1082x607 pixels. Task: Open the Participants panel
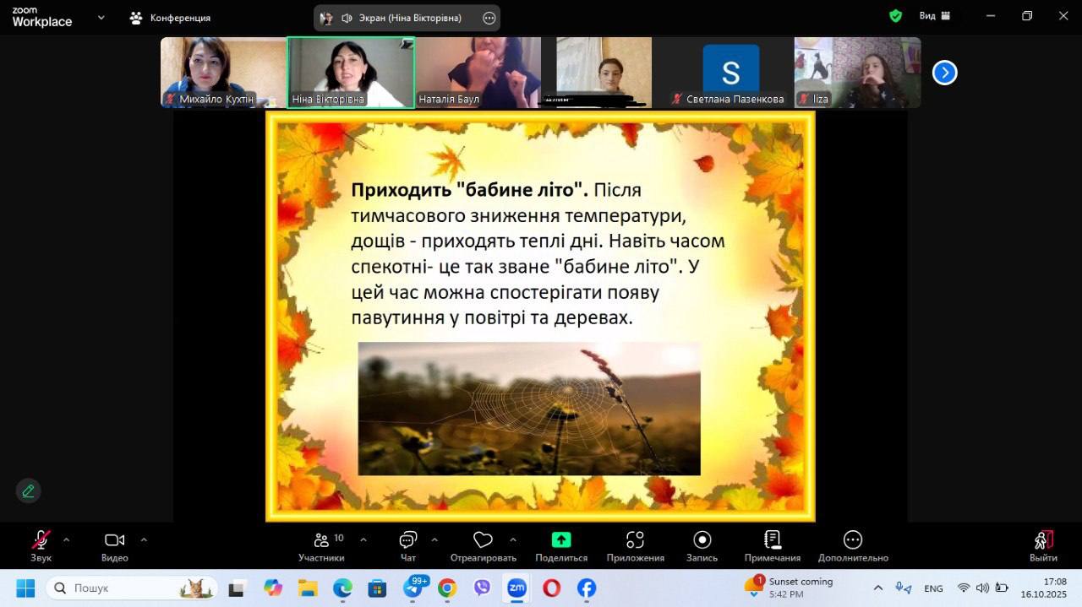click(x=321, y=540)
